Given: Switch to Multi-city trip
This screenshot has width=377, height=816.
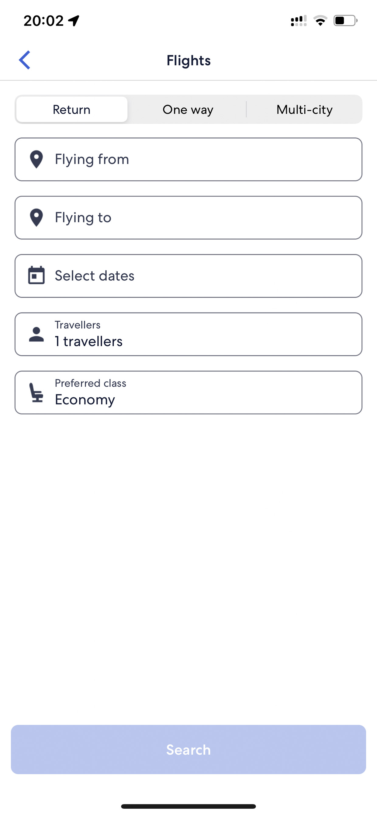Looking at the screenshot, I should point(304,109).
